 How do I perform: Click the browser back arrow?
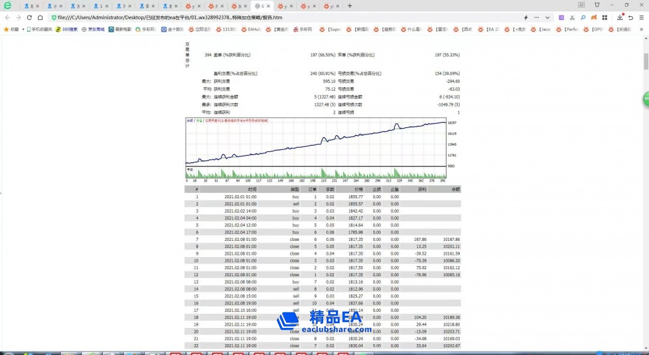pyautogui.click(x=7, y=17)
